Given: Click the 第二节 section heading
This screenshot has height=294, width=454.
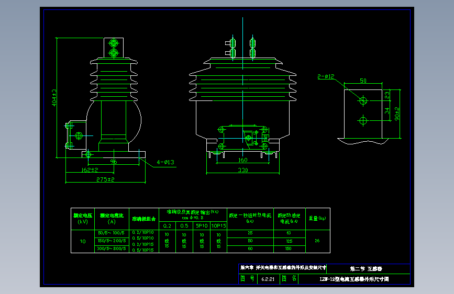Looking at the screenshot, I should click(366, 269).
